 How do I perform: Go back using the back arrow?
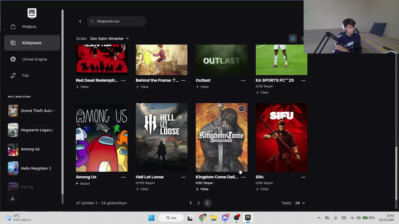click(80, 21)
